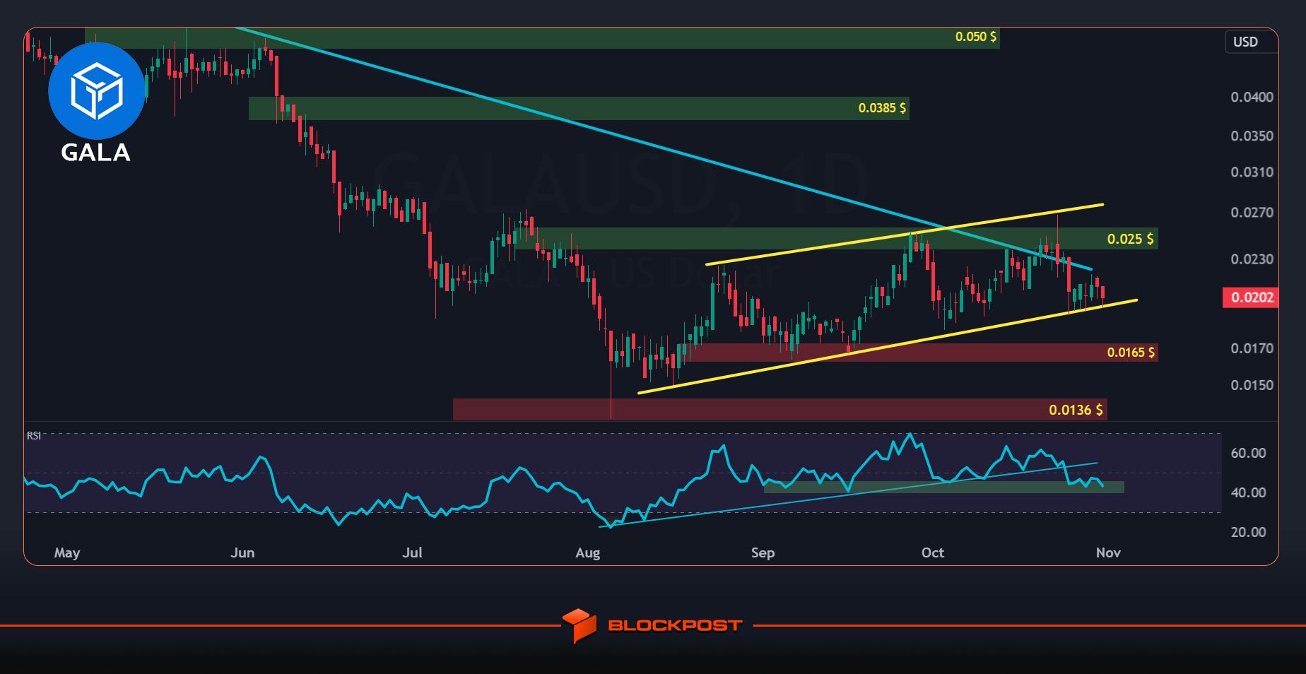The width and height of the screenshot is (1306, 674).
Task: Click the RSI indicator label
Action: 34,436
